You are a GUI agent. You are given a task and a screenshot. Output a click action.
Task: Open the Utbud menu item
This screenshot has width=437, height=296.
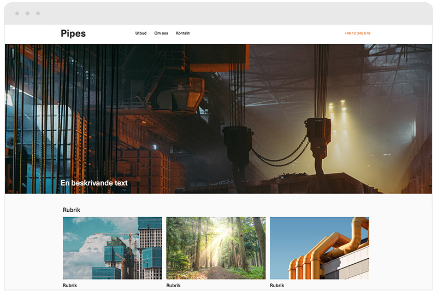(141, 33)
